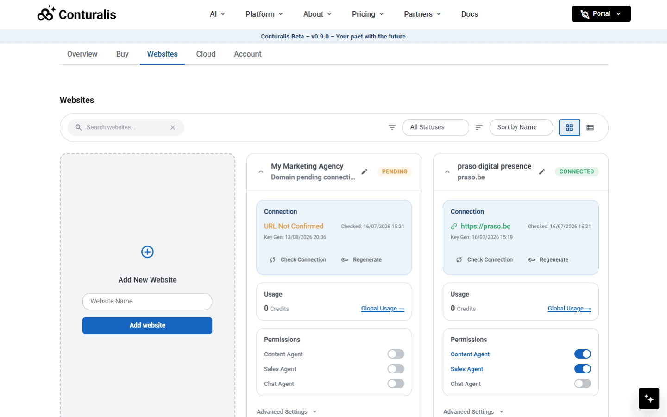The width and height of the screenshot is (667, 417).
Task: Edit praso digital presence name pencil
Action: [542, 171]
